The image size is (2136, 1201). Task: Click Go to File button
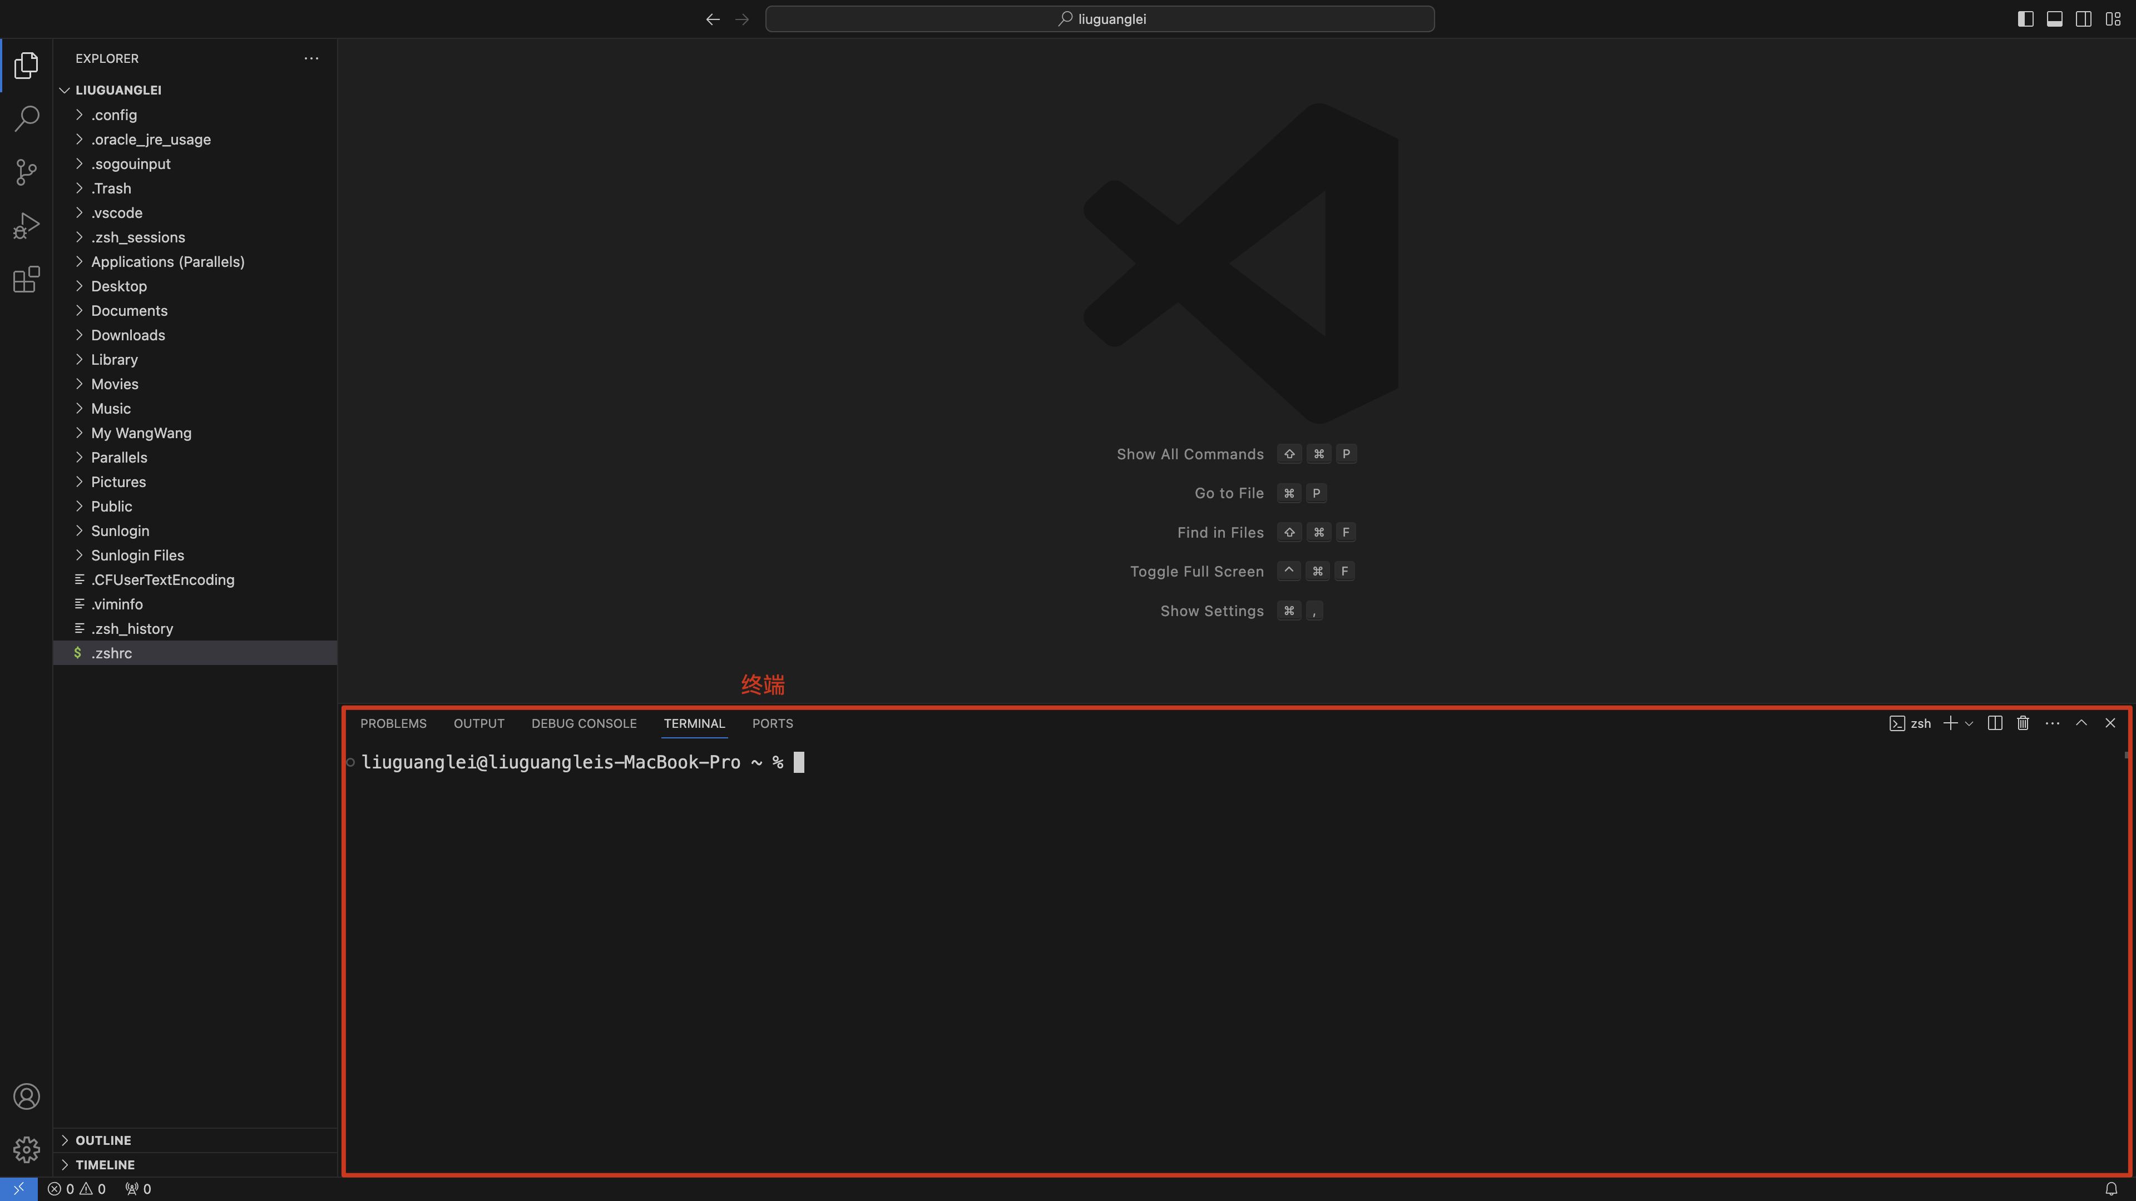[1229, 492]
